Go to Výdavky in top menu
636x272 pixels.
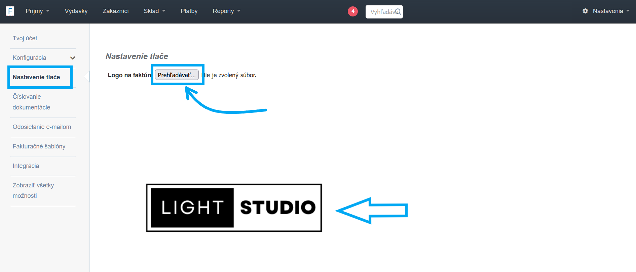(x=76, y=11)
